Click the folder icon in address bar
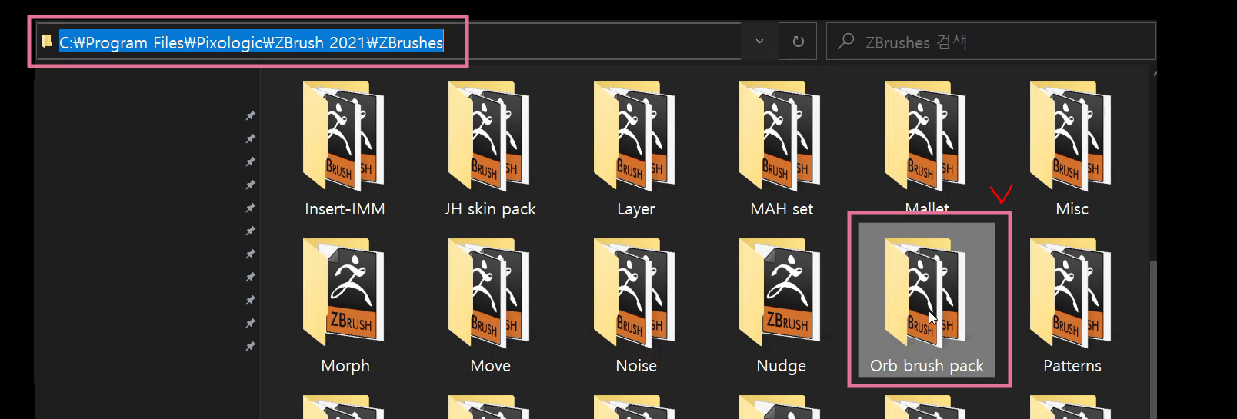 click(47, 41)
